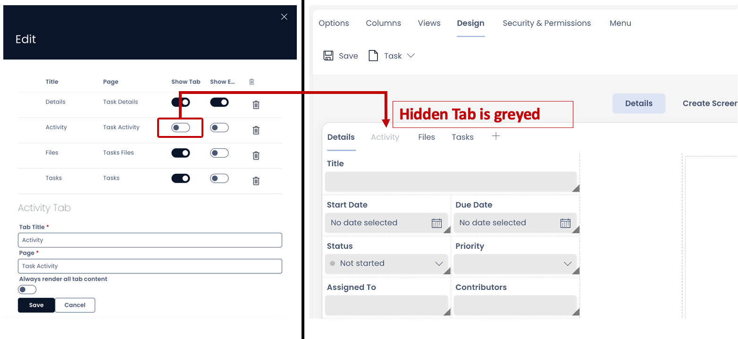Click the Title field in the form

(451, 181)
